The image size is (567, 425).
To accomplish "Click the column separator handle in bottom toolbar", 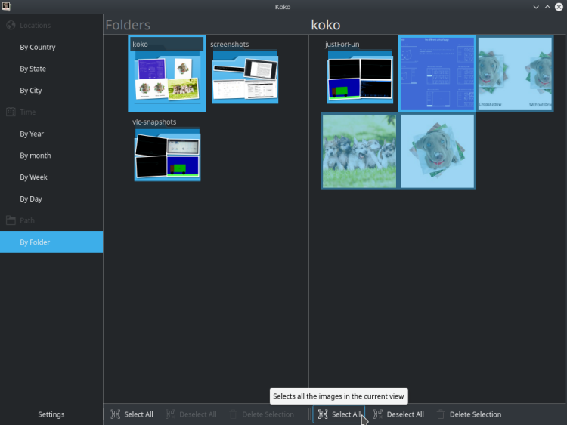I will tap(309, 414).
